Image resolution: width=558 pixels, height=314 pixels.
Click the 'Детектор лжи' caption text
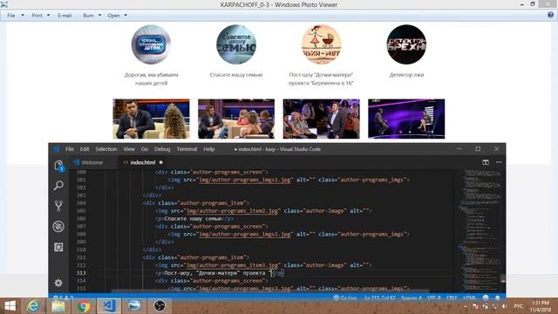[x=406, y=75]
